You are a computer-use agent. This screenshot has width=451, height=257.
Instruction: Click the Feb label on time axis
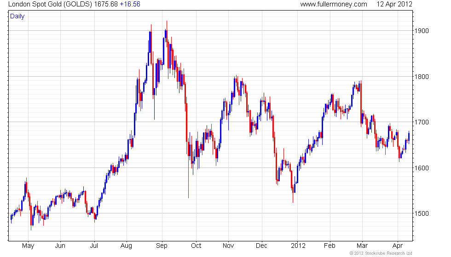point(330,246)
